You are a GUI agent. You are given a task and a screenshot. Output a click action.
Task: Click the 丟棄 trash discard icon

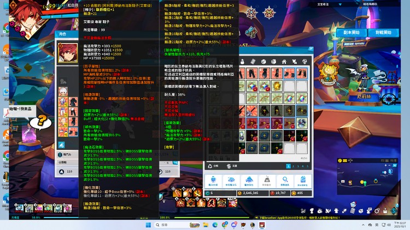coord(229,166)
